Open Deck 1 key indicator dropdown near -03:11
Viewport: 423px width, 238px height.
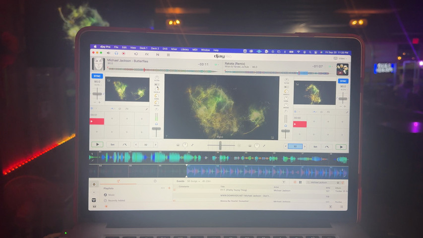(x=216, y=64)
